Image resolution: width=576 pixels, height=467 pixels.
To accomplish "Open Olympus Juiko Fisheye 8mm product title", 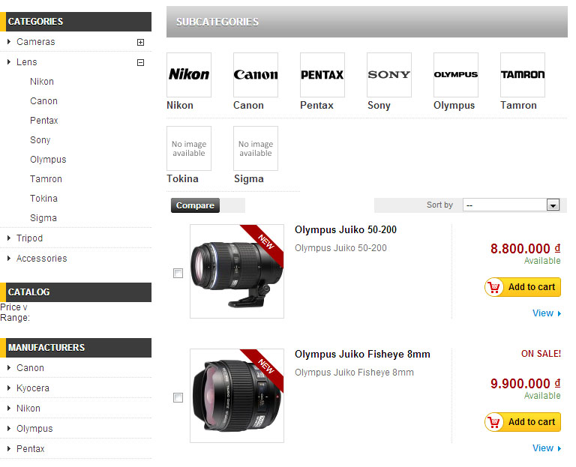I will tap(362, 355).
